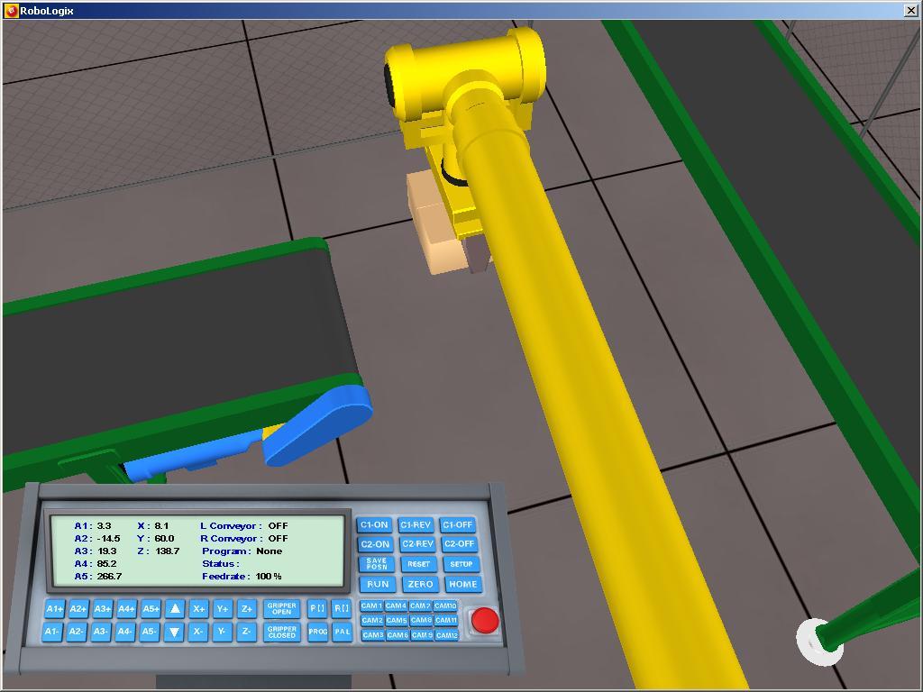Open the SETUP configuration panel

pyautogui.click(x=461, y=564)
